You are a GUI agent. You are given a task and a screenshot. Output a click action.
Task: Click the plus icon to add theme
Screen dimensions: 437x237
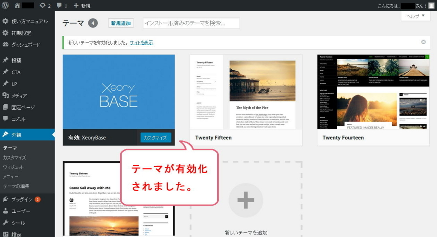point(245,200)
